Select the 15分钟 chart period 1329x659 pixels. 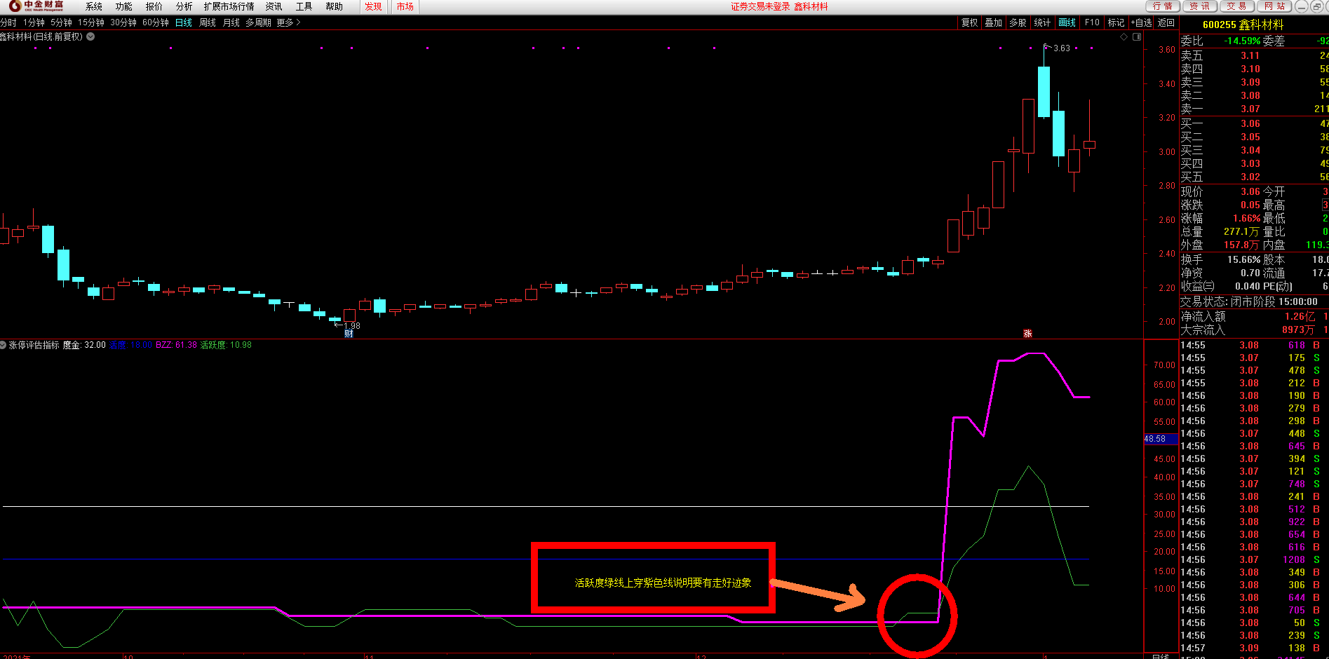91,22
